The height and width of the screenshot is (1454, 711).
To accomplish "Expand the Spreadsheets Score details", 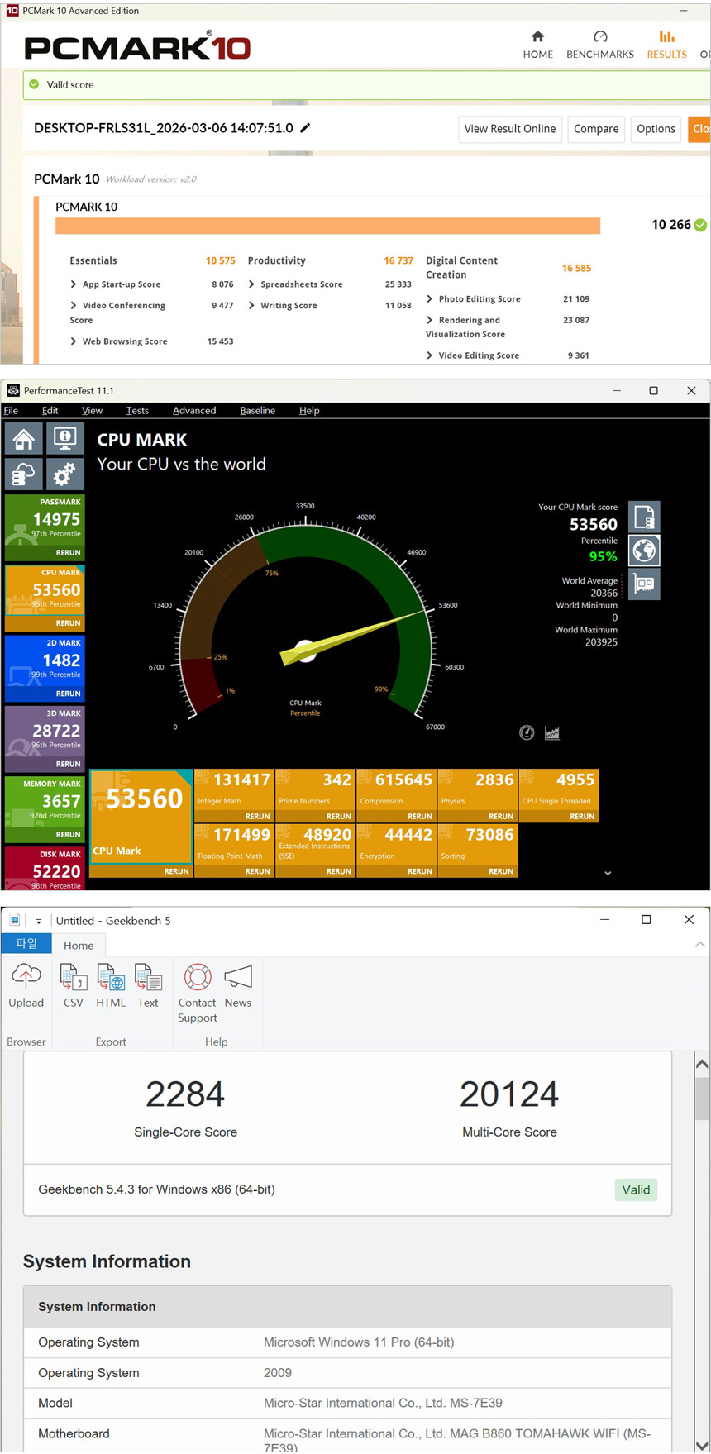I will (251, 284).
